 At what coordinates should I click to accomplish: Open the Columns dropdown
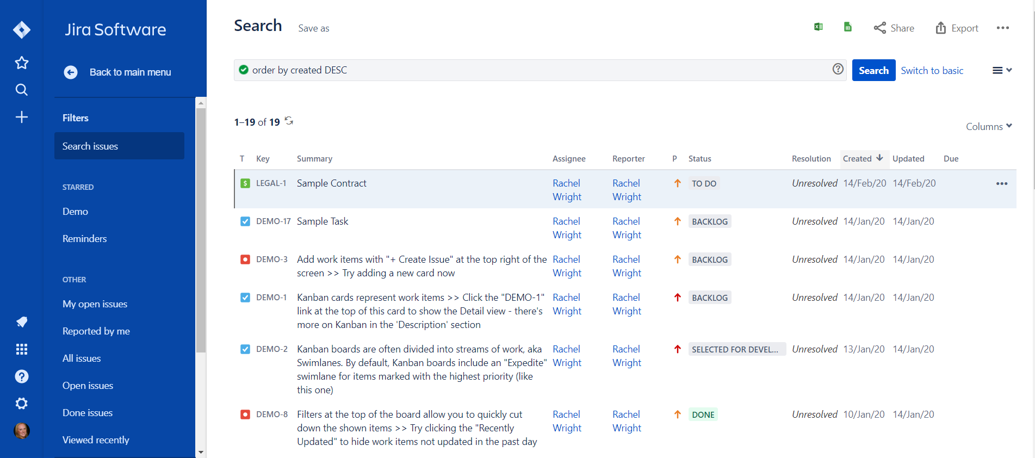989,126
